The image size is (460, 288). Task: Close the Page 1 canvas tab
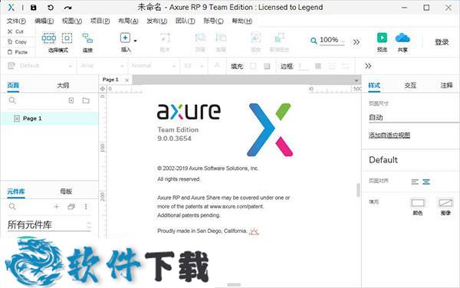click(127, 80)
